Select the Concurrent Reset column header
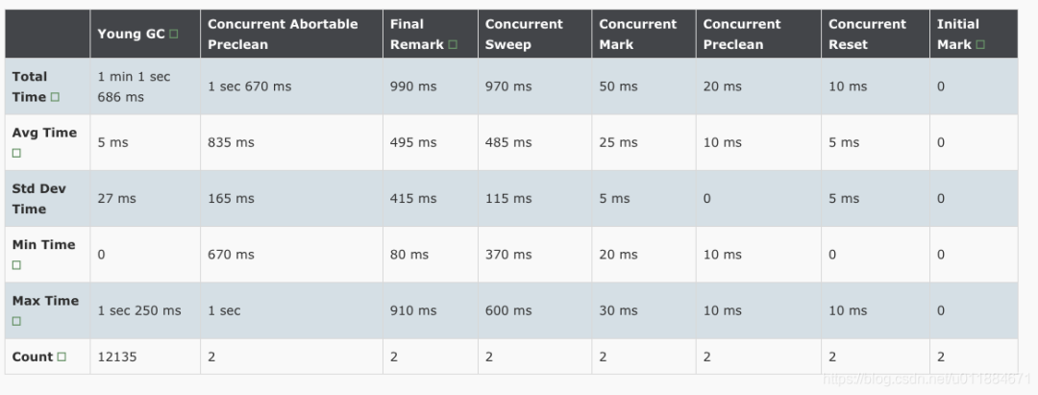This screenshot has width=1038, height=395. tap(867, 34)
